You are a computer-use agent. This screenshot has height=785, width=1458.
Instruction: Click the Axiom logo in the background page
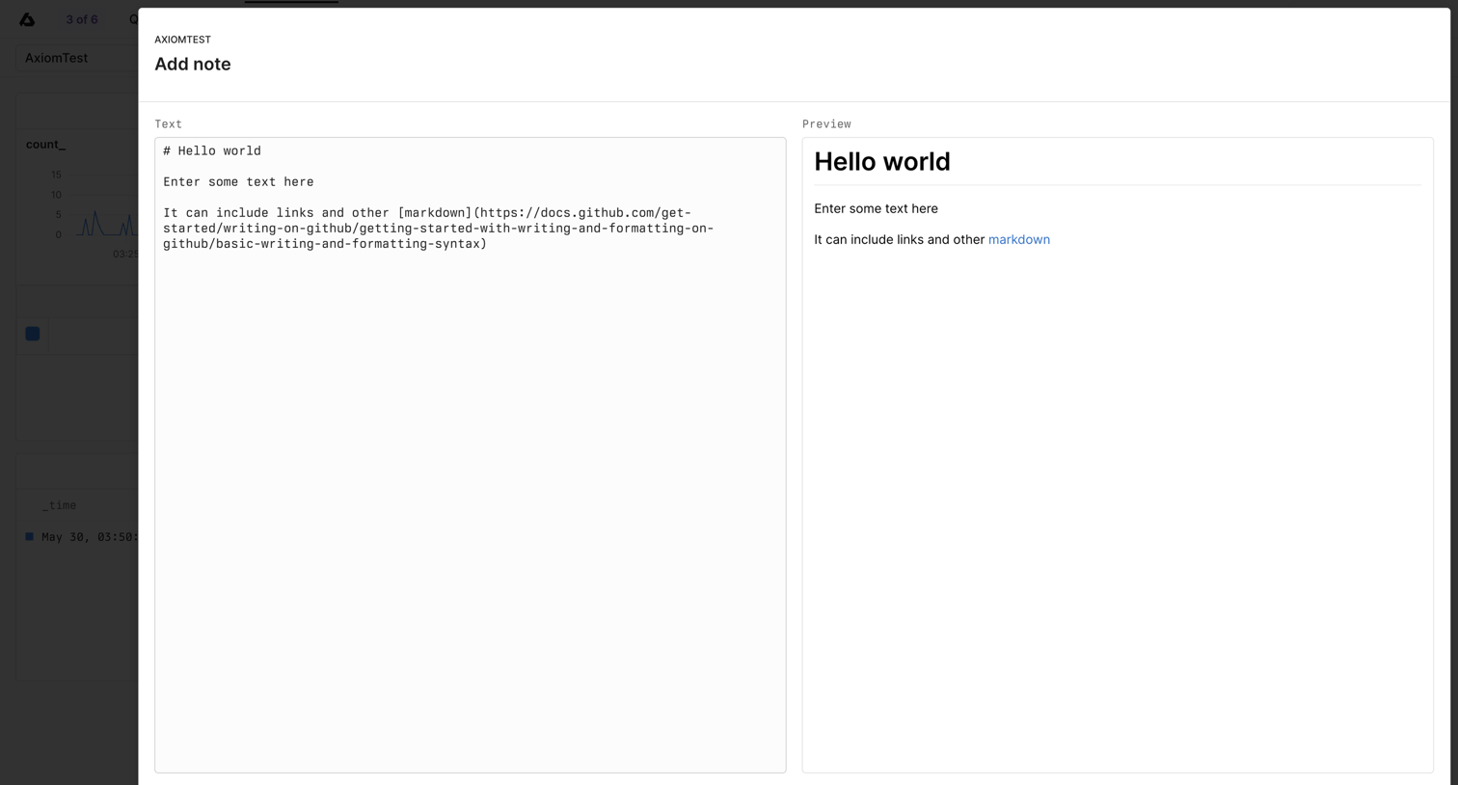tap(27, 19)
